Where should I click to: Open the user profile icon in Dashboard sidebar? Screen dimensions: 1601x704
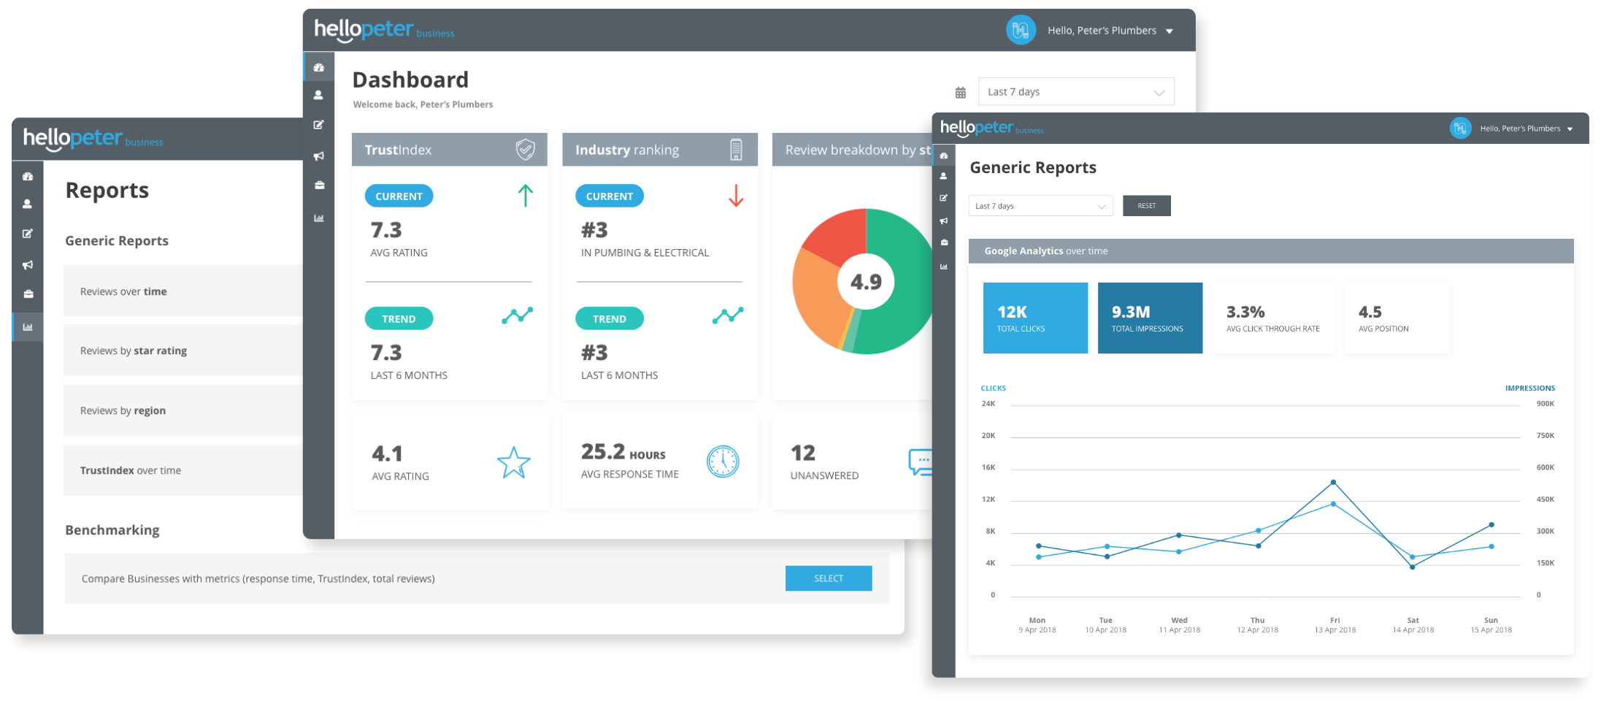pyautogui.click(x=319, y=95)
